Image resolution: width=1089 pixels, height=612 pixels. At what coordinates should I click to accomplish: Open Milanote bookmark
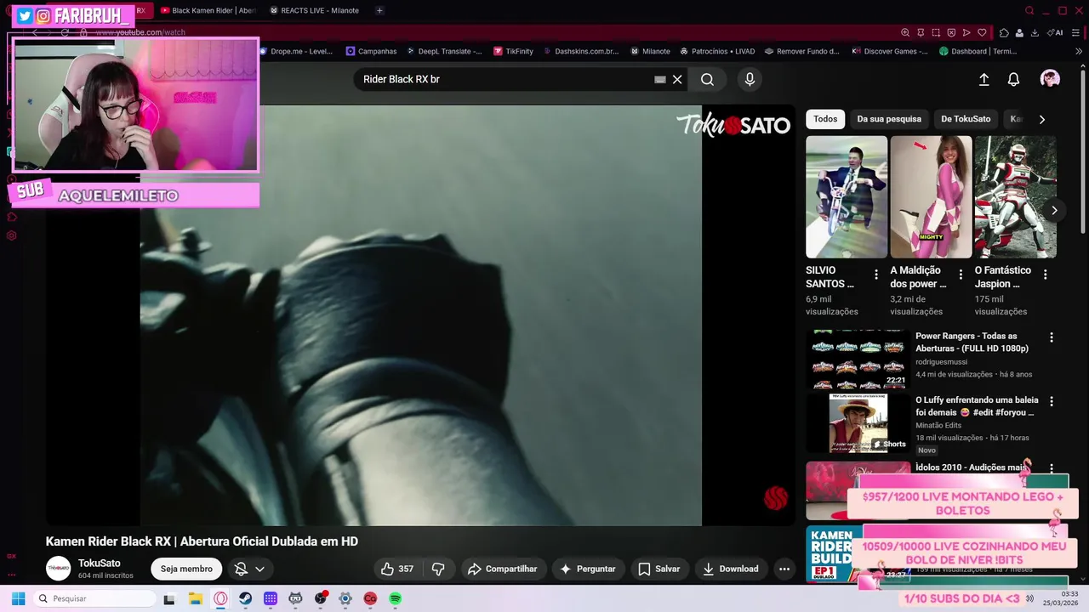650,51
